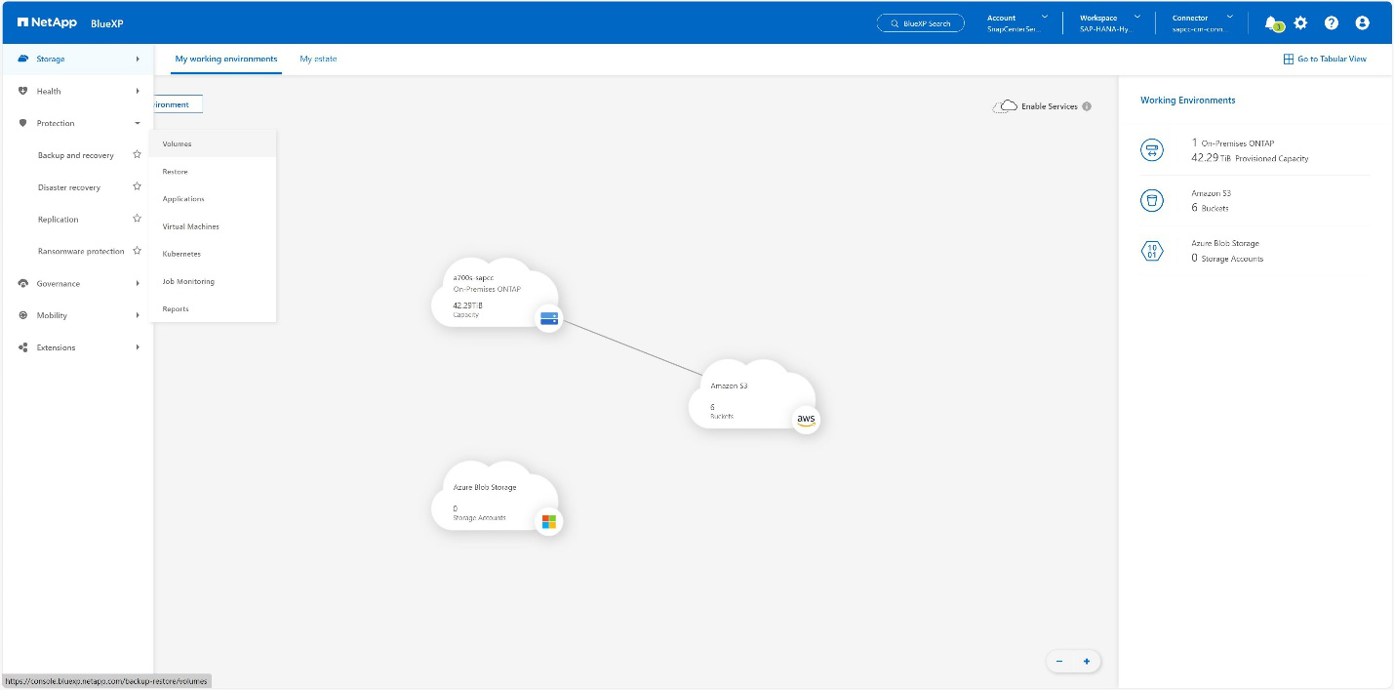
Task: Open the Connector dropdown
Action: click(1203, 22)
